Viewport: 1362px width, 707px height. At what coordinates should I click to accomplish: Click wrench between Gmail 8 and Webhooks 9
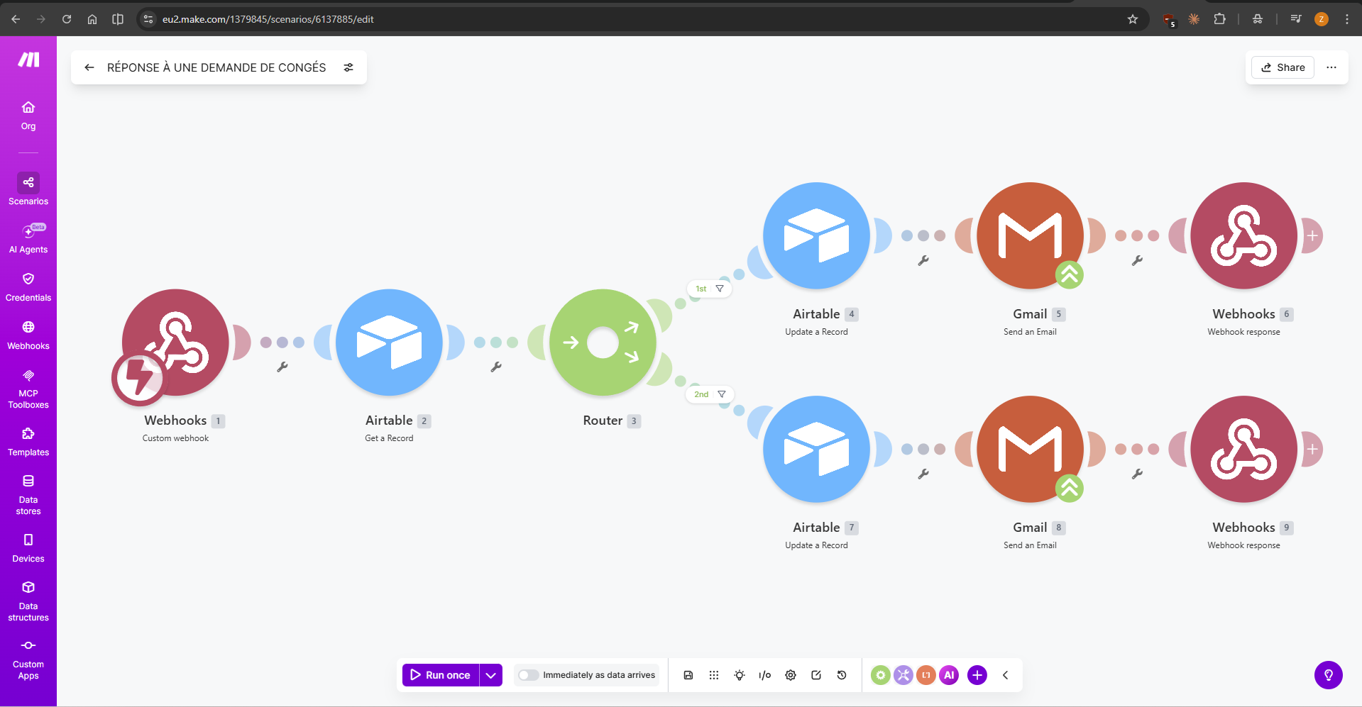pos(1137,474)
